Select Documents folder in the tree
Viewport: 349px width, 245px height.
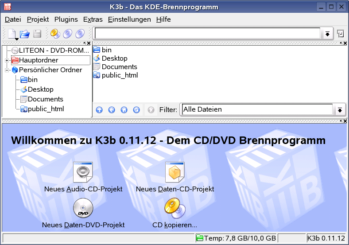coord(42,99)
